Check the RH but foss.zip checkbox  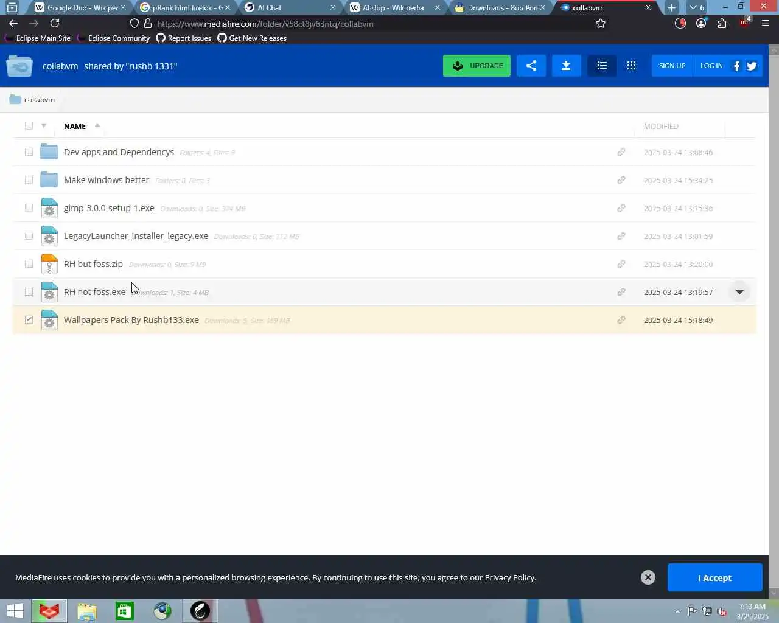[x=29, y=263]
